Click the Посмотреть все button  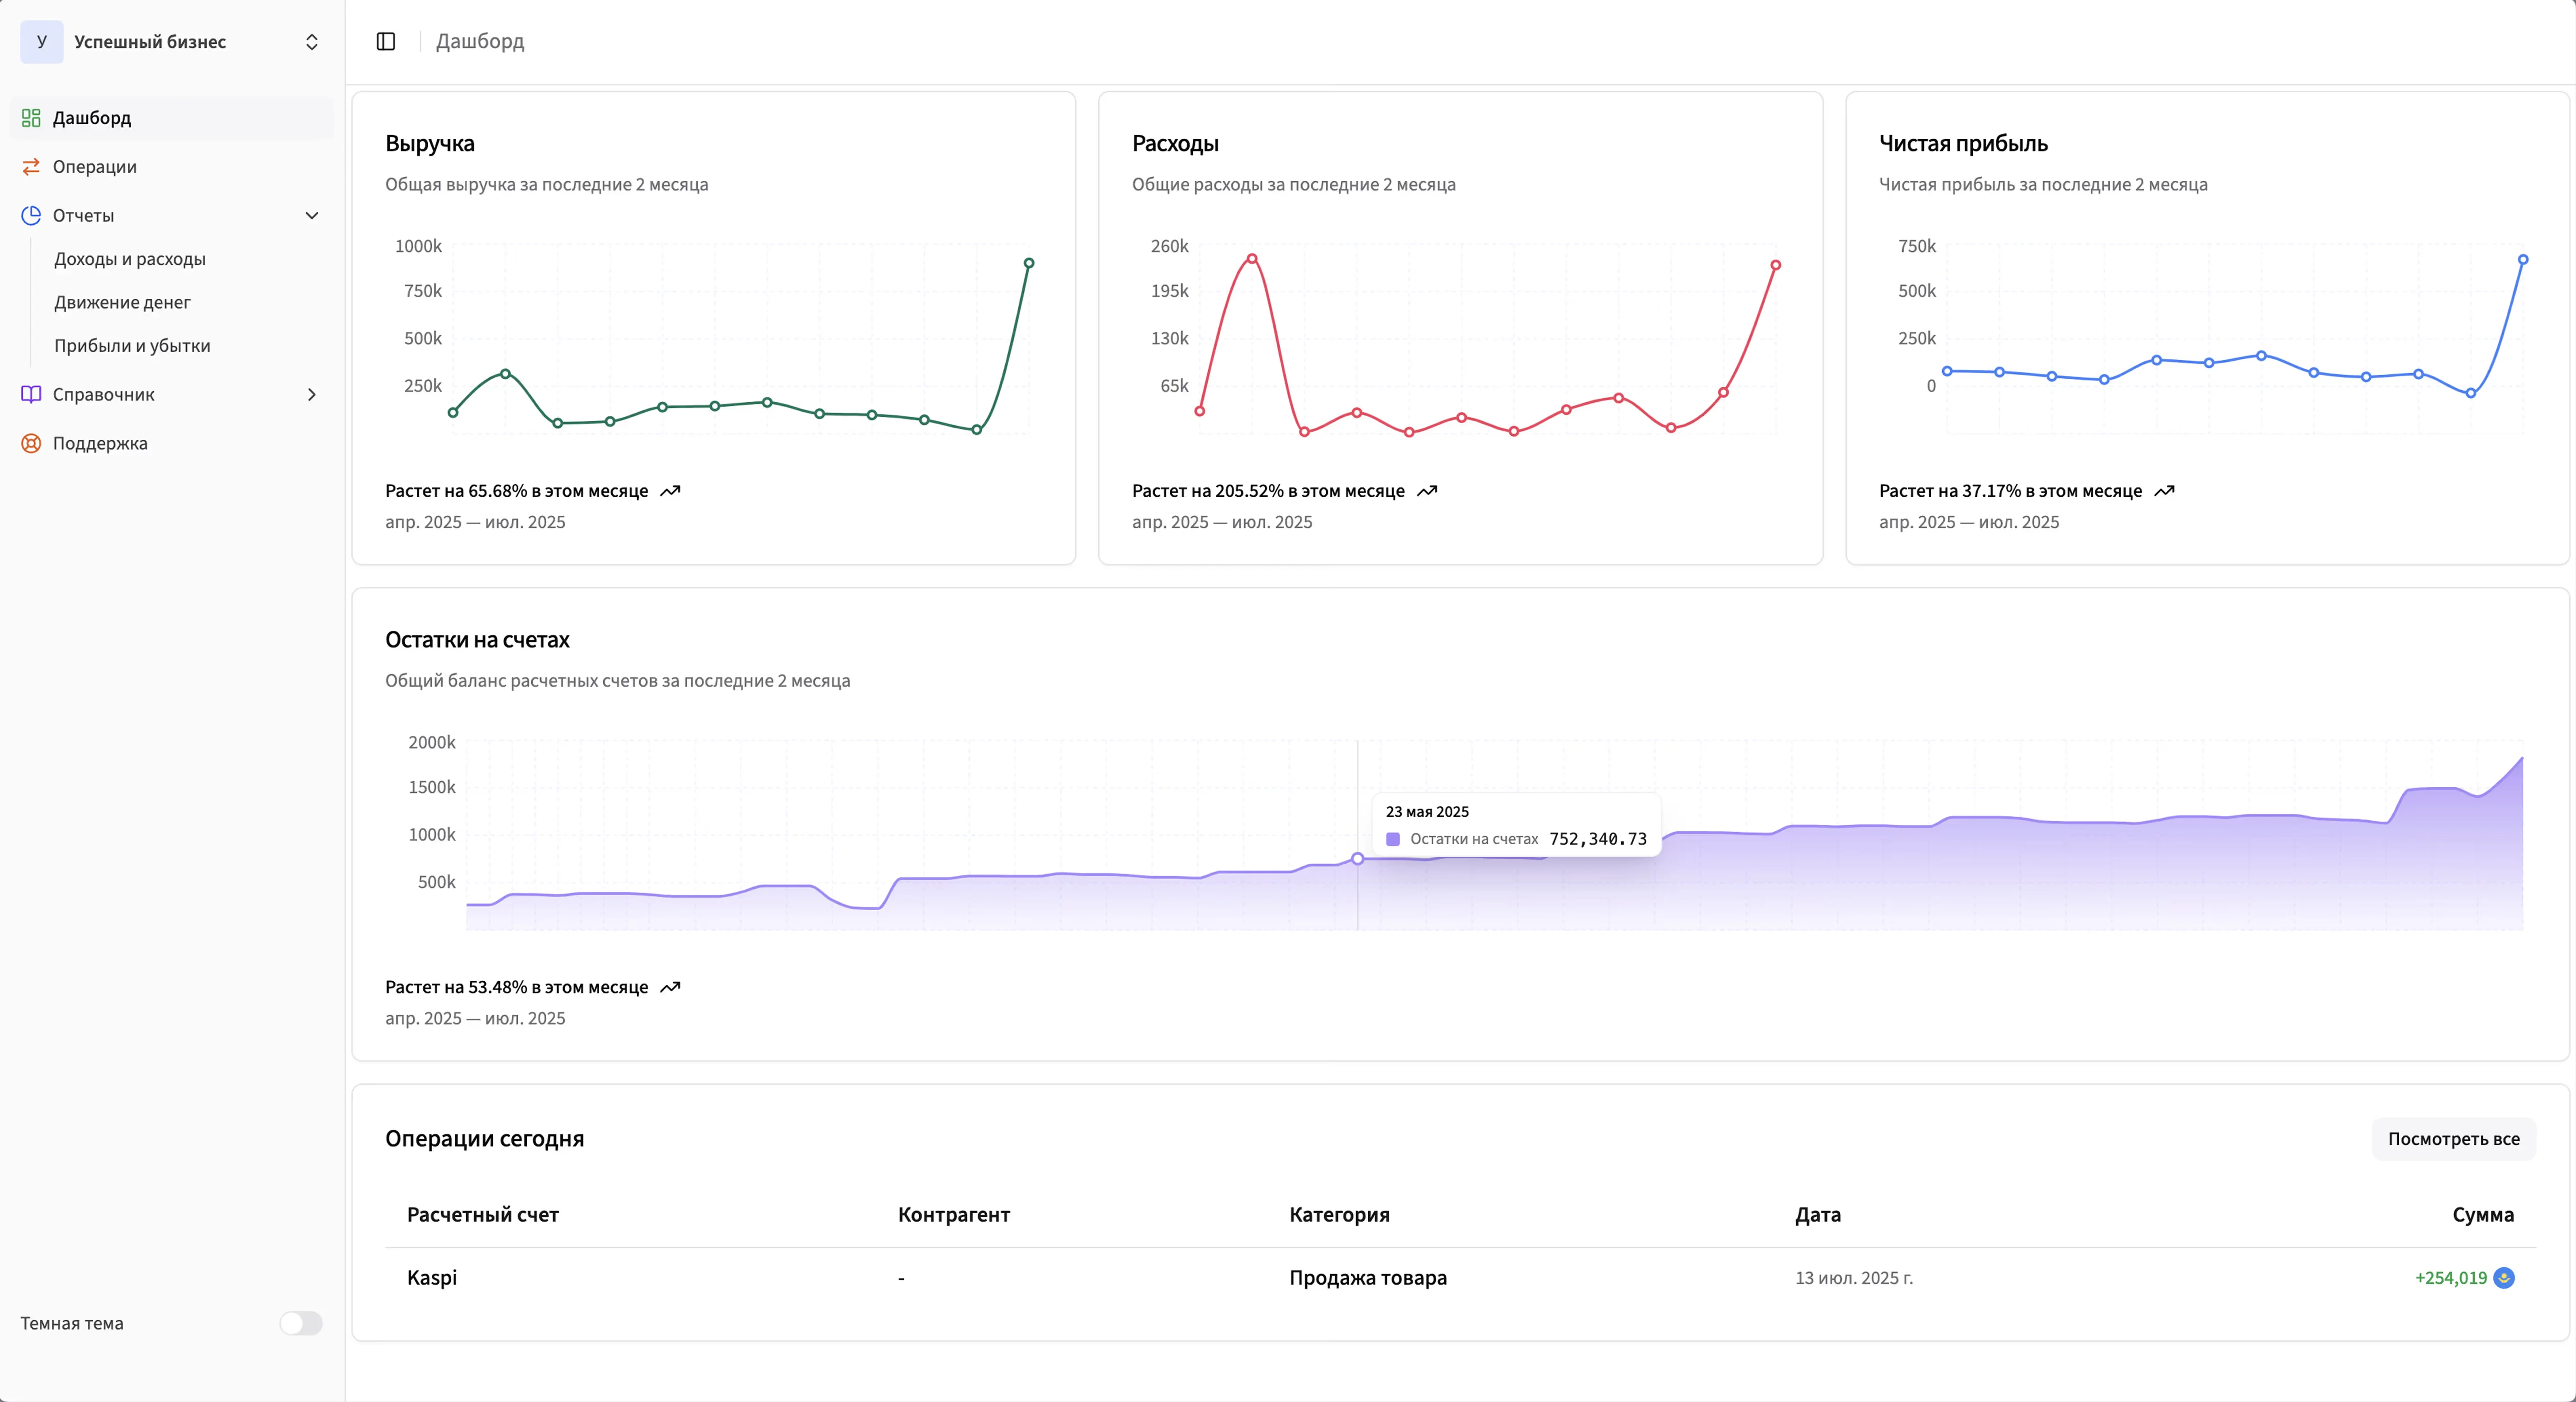point(2453,1139)
